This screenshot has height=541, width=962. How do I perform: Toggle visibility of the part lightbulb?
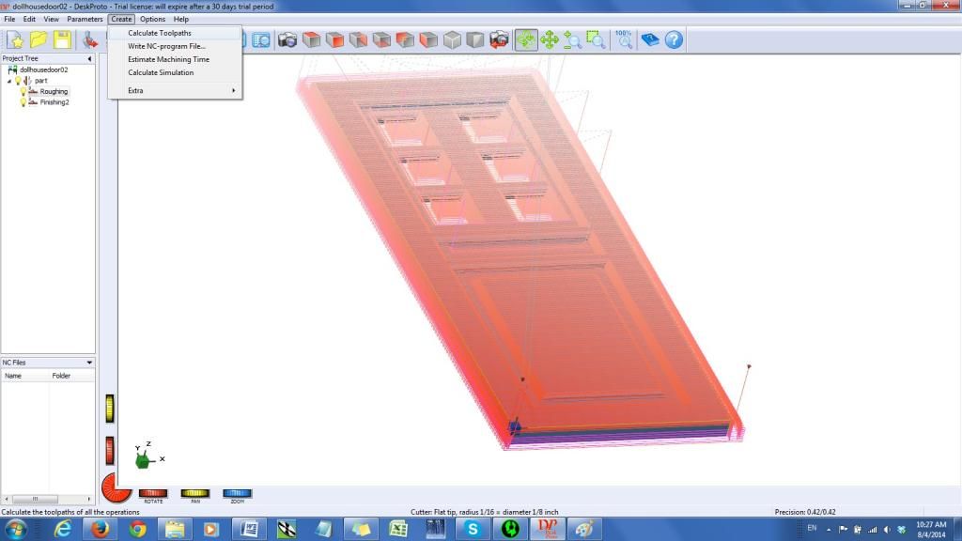pos(18,81)
